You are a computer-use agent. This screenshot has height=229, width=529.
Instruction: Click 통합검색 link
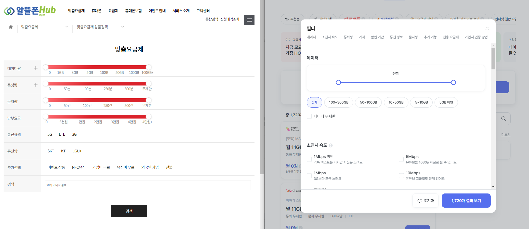point(212,19)
